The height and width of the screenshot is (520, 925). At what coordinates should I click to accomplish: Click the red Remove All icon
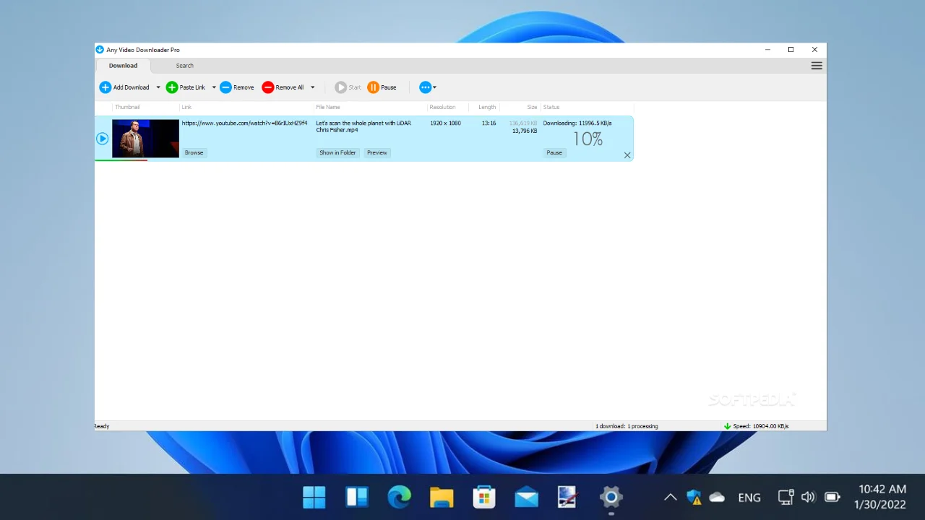[268, 87]
